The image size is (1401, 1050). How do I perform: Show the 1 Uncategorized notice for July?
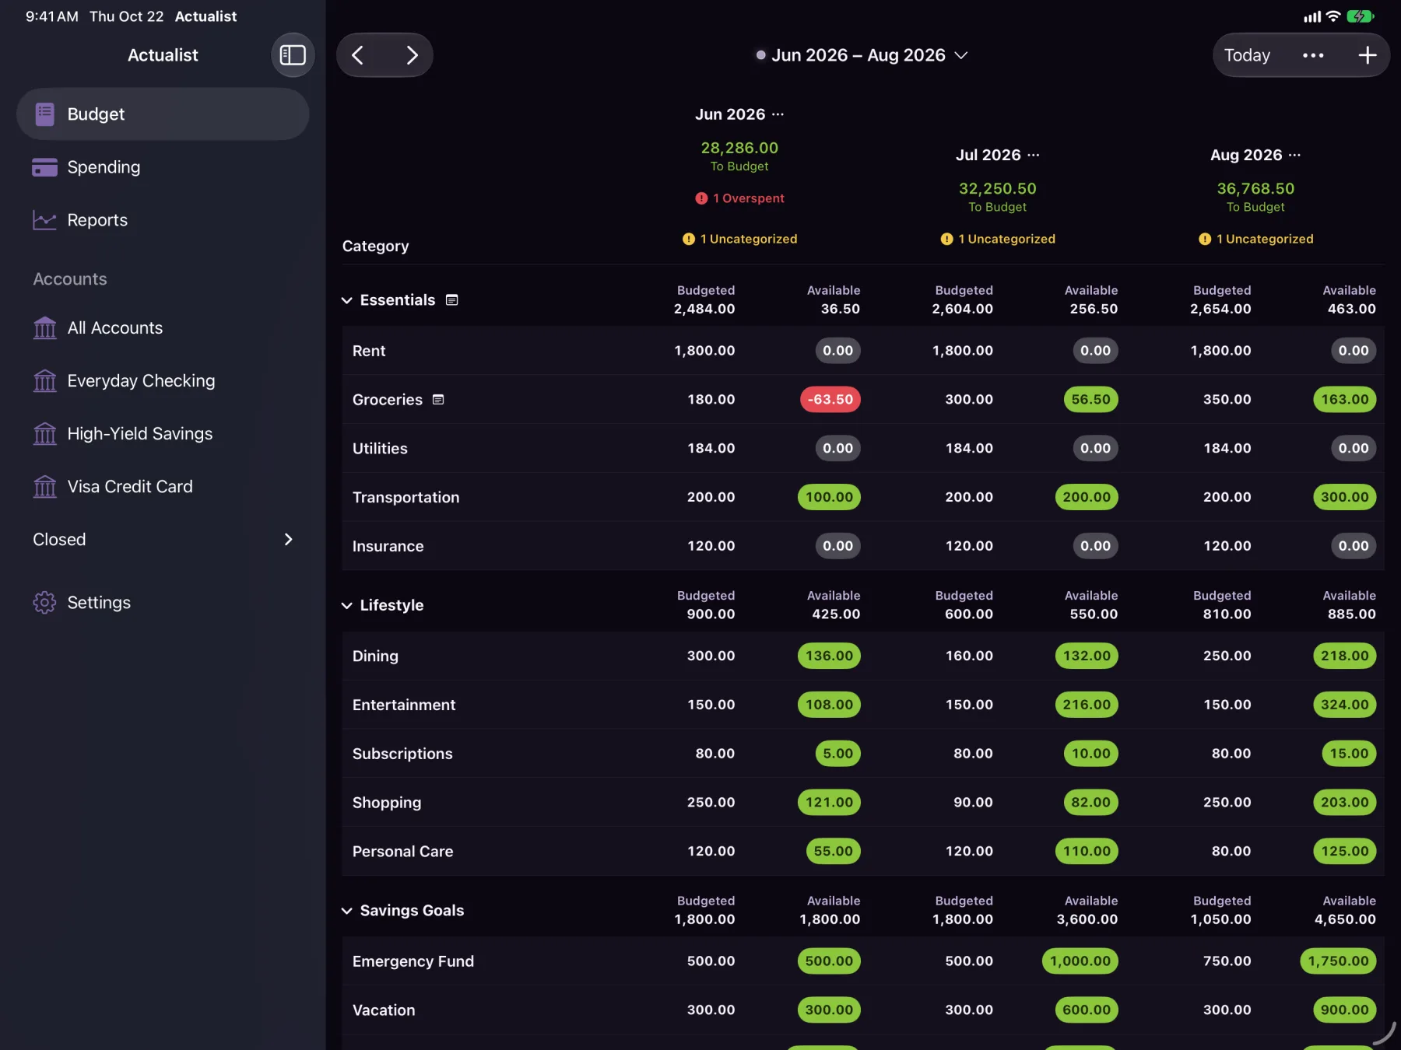[x=998, y=239]
